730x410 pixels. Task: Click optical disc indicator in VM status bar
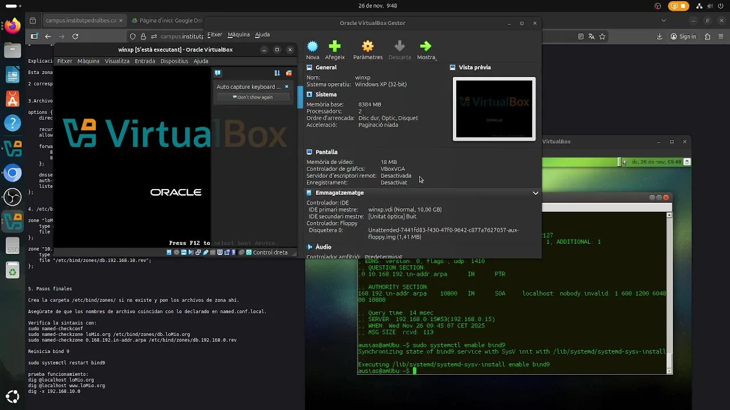[177, 252]
